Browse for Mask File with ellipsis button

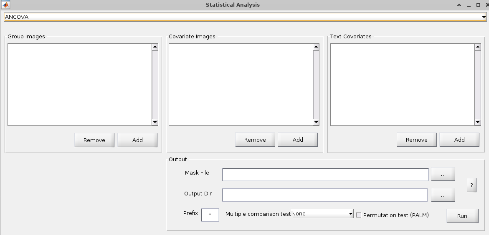click(x=443, y=175)
